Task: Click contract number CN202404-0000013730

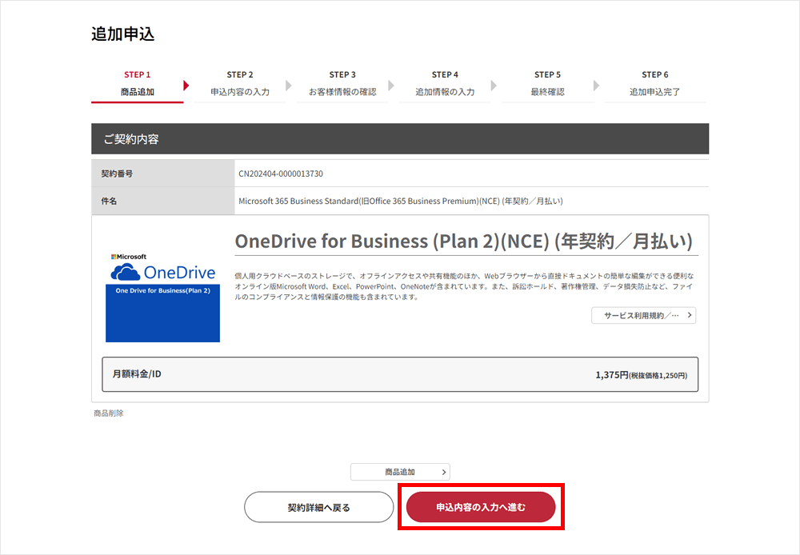Action: coord(281,174)
